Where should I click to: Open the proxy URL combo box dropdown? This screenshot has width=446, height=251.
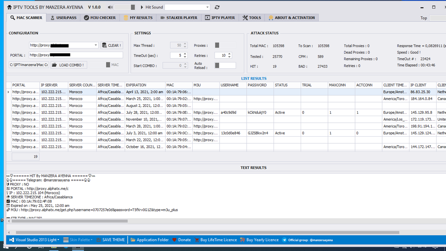96,45
